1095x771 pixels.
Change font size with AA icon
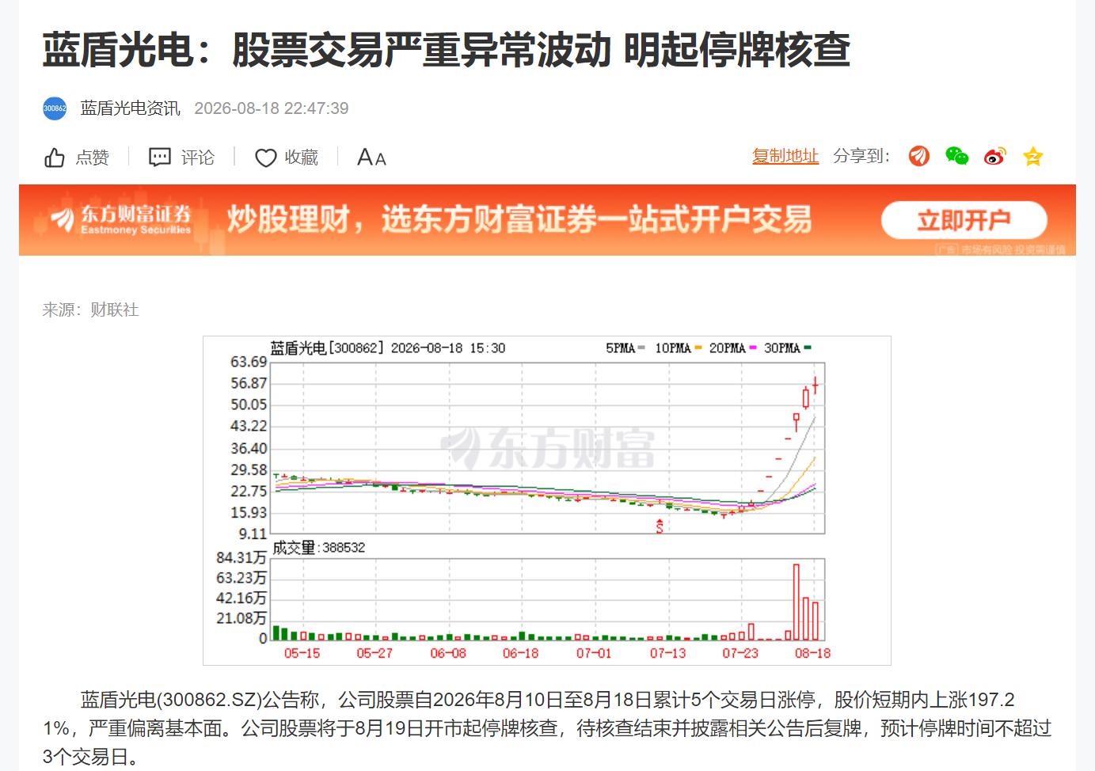pos(371,158)
